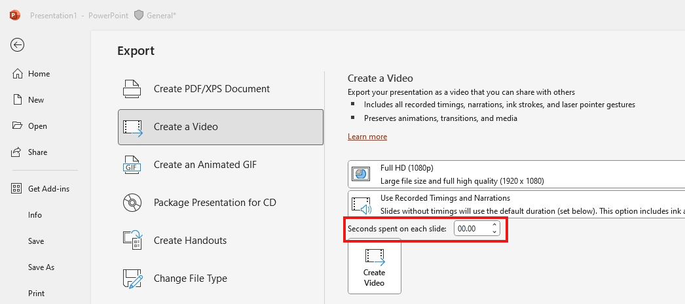685x304 pixels.
Task: Open the Learn more link
Action: (x=367, y=137)
